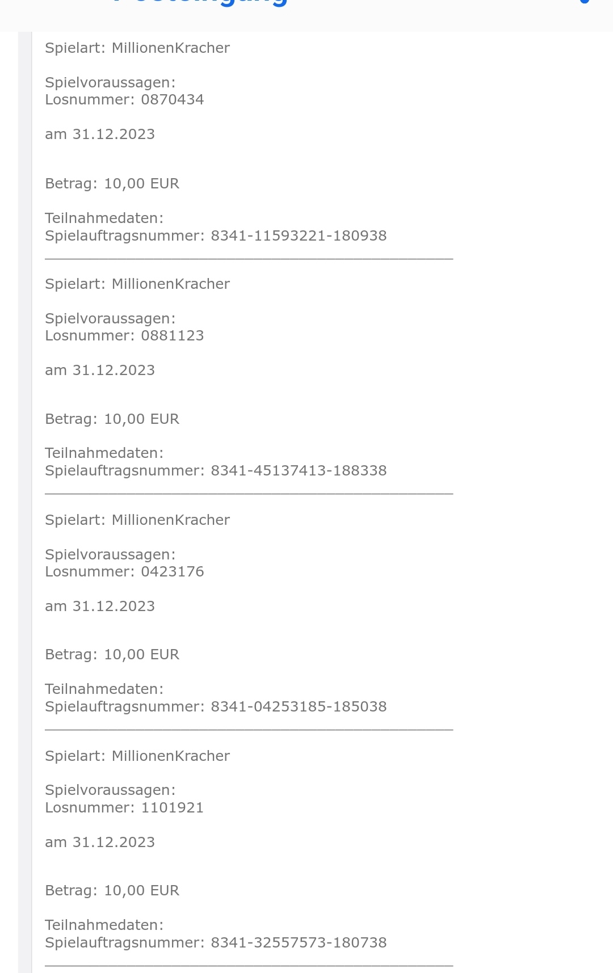The image size is (613, 973).
Task: Tap 'Betrag: 10,00 EUR' under Losnummer 0881123
Action: [x=112, y=419]
